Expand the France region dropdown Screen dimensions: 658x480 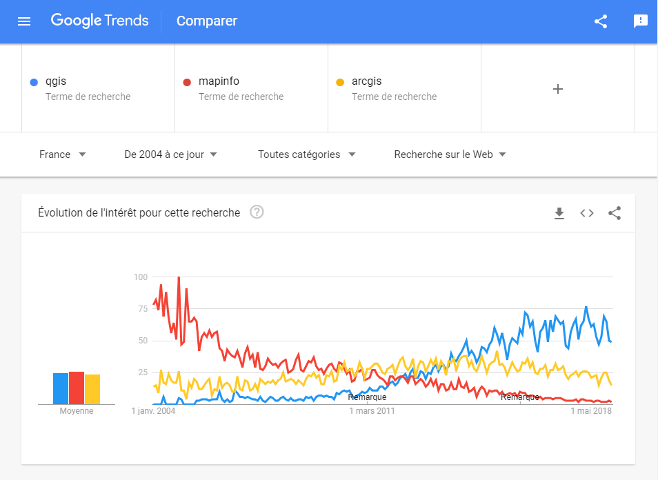pyautogui.click(x=63, y=154)
